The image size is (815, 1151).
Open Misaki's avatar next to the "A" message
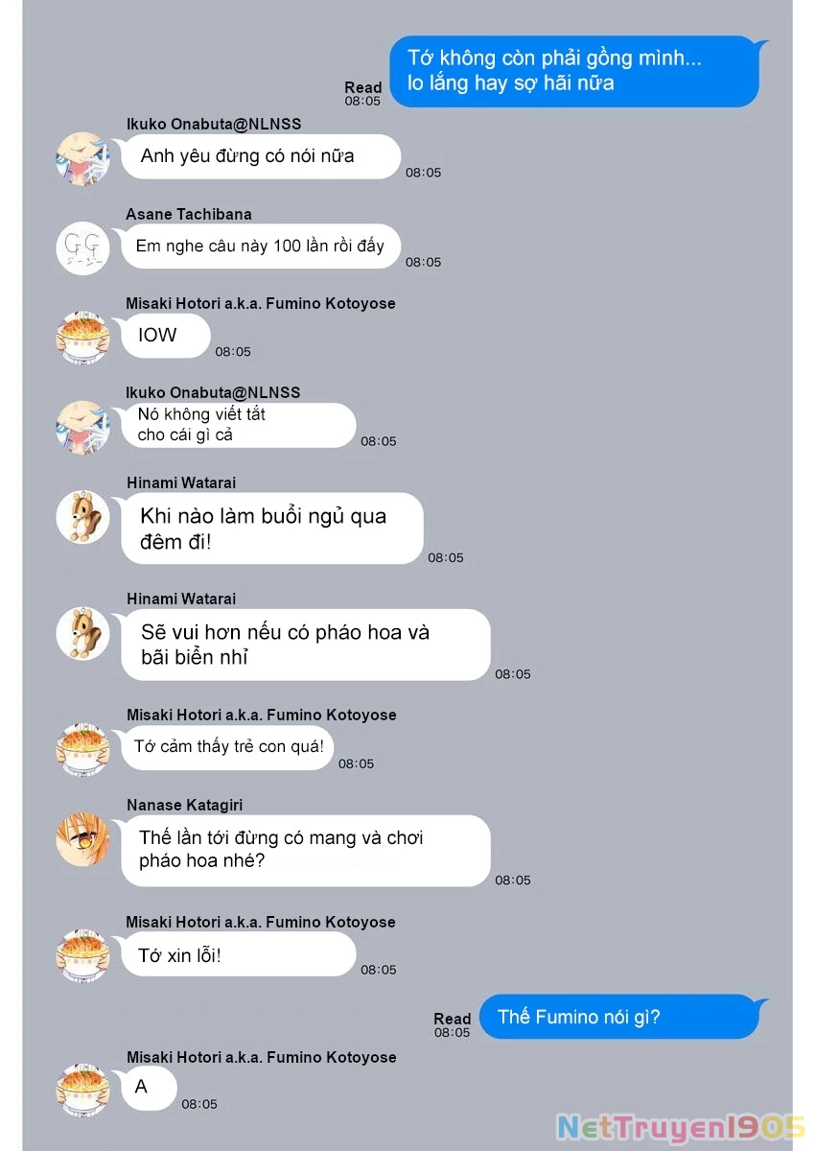[82, 1091]
